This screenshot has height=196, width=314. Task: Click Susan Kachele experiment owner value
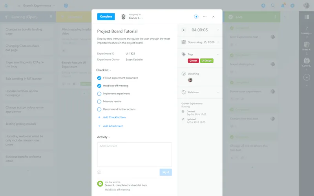(134, 60)
